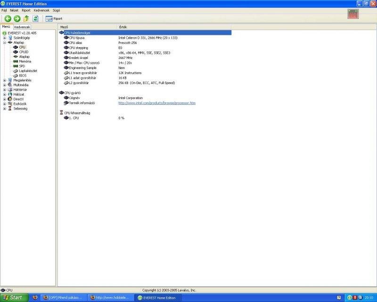Open the intel.com processor product link
Screen dimensions: 377x302
point(157,103)
